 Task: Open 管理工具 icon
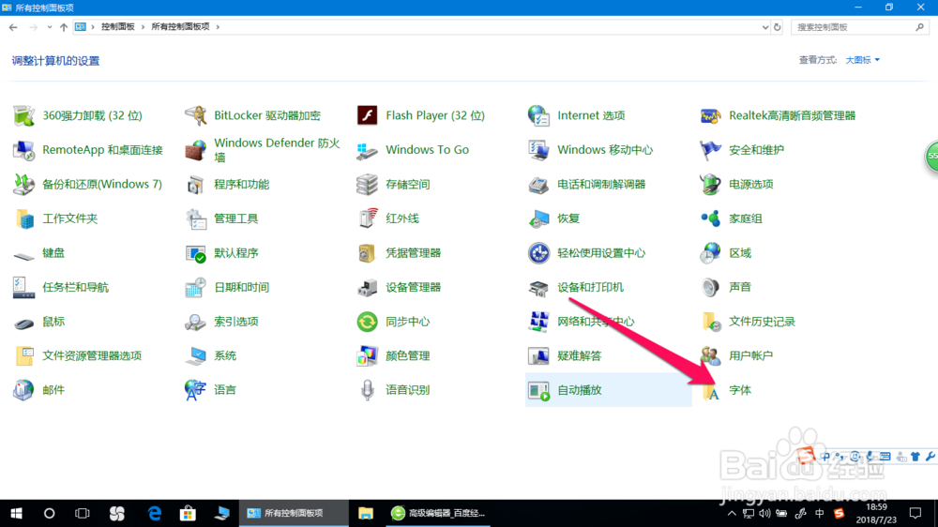pyautogui.click(x=196, y=218)
